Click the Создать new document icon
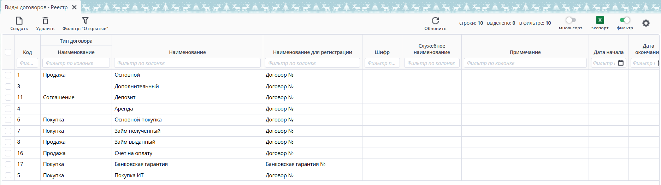661x185 pixels. [19, 21]
